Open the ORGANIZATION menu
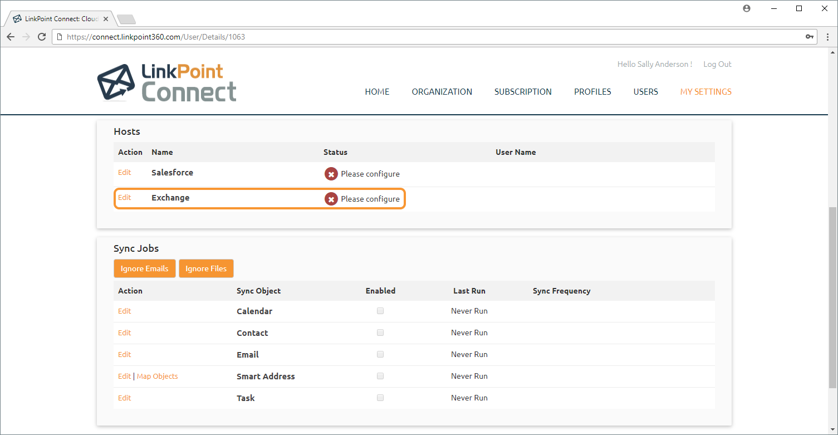The width and height of the screenshot is (838, 435). [442, 92]
